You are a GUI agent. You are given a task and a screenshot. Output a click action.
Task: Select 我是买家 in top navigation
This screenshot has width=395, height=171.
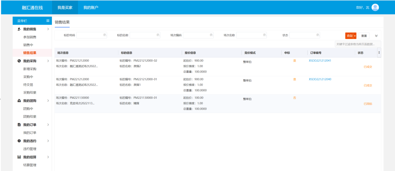(x=65, y=7)
